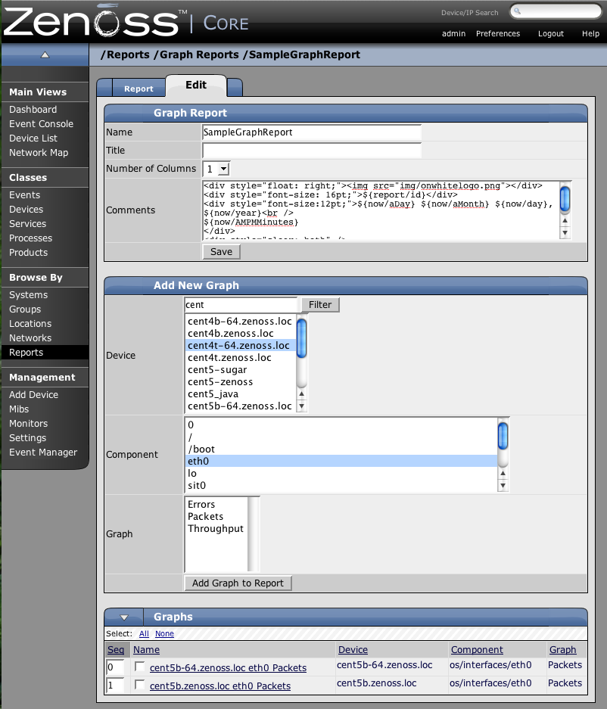This screenshot has height=709, width=607.
Task: Open the Products class
Action: tap(28, 253)
